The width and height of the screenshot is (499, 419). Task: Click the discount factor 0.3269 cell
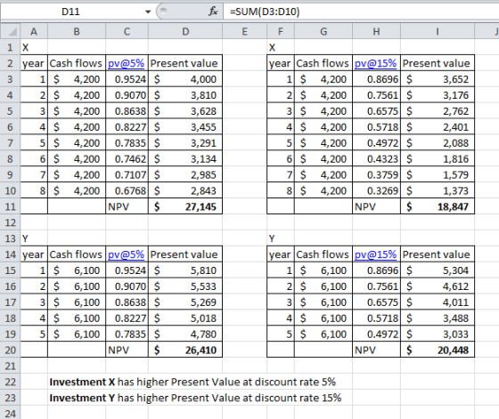point(376,190)
